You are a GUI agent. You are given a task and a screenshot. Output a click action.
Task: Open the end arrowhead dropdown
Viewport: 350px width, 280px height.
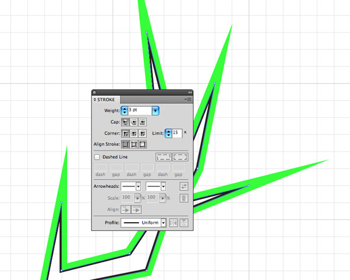point(163,187)
